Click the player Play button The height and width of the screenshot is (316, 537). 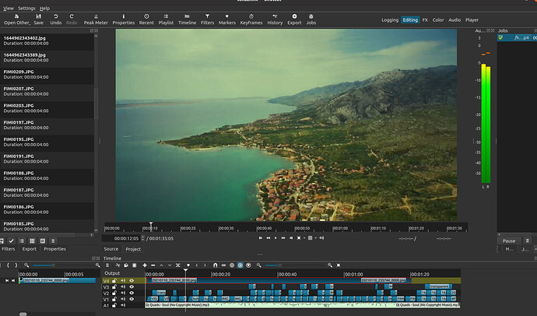(276, 238)
